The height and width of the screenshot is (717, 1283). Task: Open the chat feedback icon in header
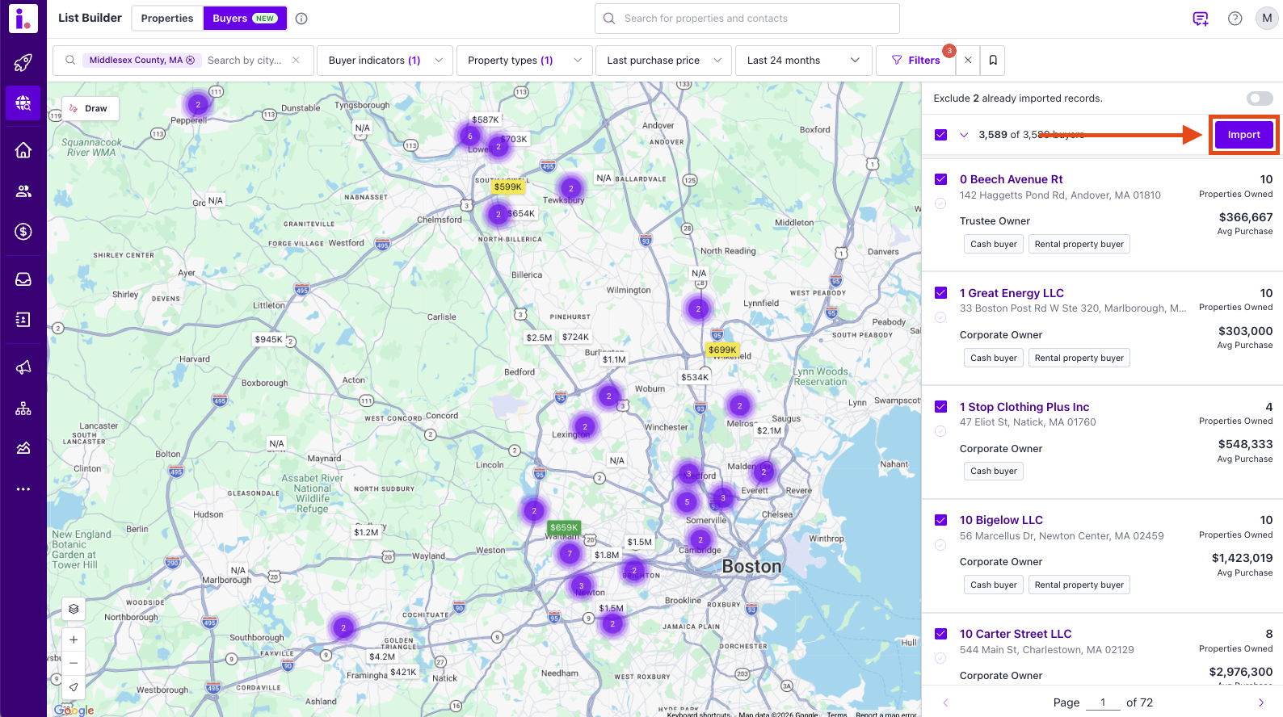pos(1201,19)
